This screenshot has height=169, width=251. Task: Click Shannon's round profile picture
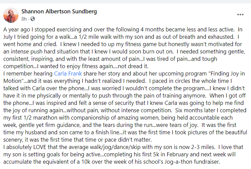[11, 15]
